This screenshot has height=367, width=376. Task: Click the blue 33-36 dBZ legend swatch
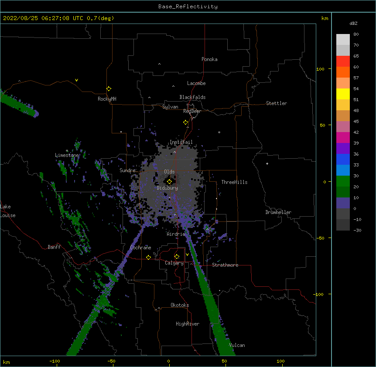pyautogui.click(x=343, y=159)
